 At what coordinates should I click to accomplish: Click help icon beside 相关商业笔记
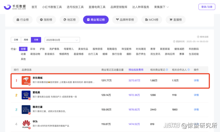pos(167,70)
